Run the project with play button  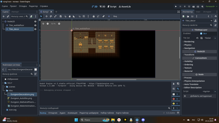pos(176,7)
